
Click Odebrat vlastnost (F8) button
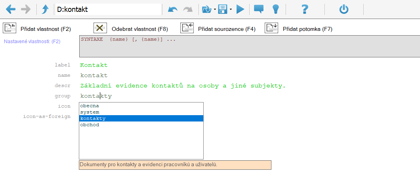131,28
